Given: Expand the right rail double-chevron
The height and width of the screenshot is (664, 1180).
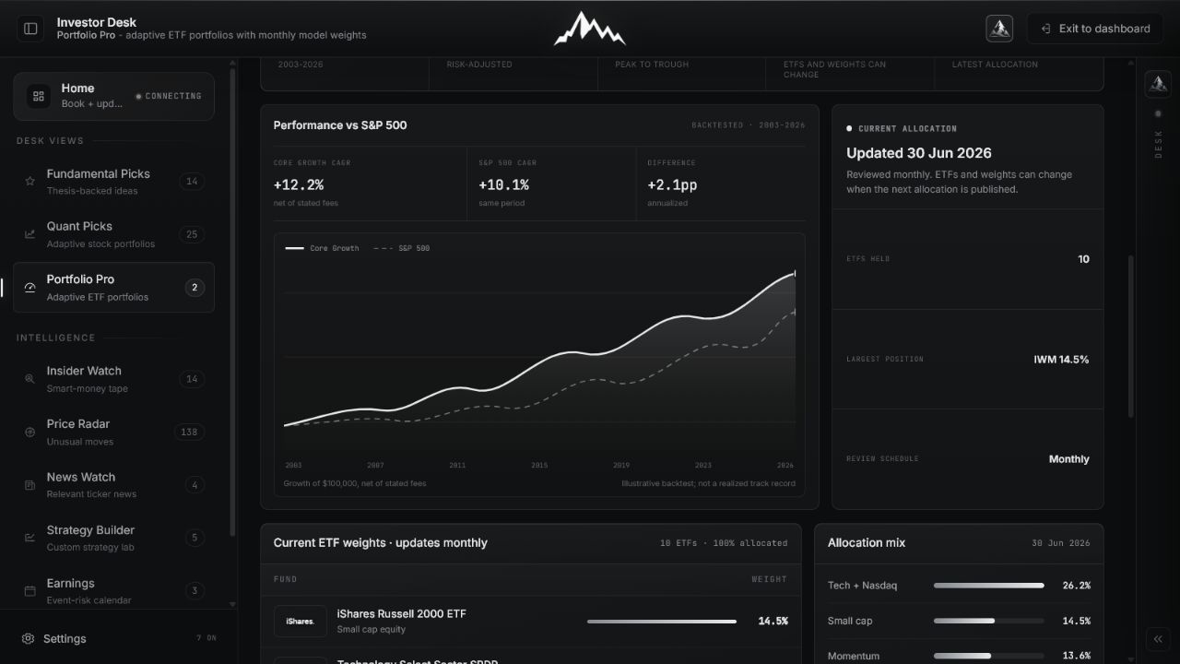Looking at the screenshot, I should (1158, 639).
